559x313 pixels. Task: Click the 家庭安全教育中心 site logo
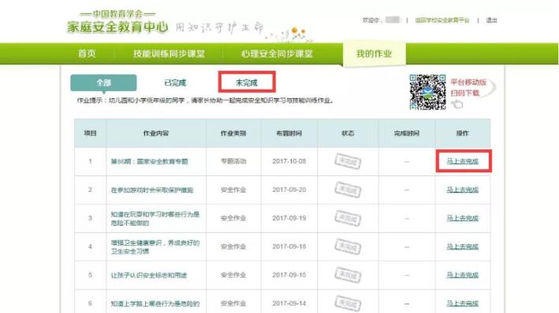click(x=117, y=22)
